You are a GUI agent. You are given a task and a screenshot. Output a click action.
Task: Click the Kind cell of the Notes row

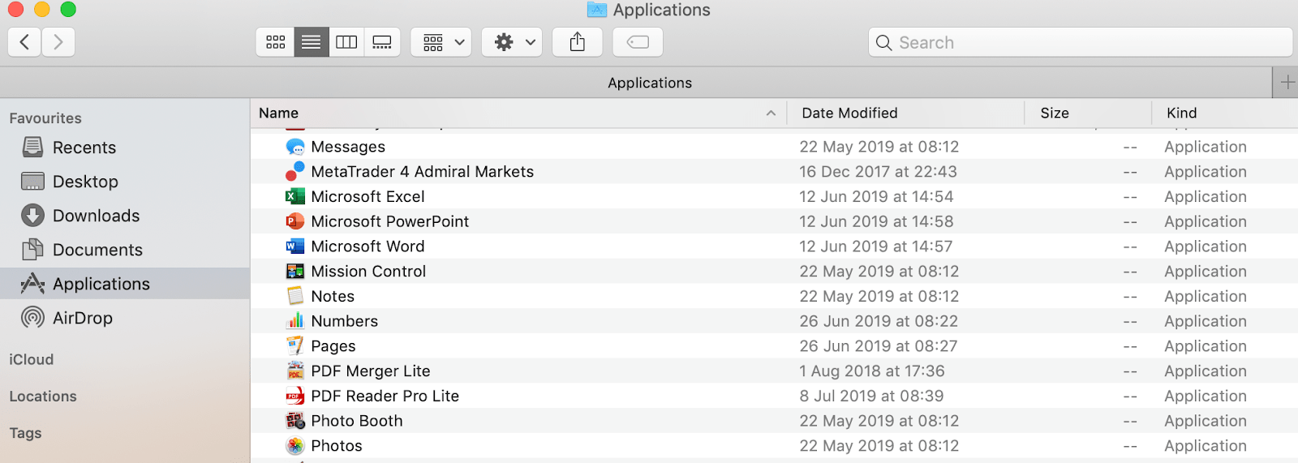1206,297
